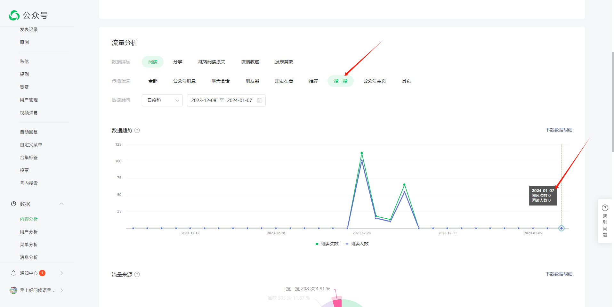Select the 分享 data metric
Screen dimensions: 614x307
[178, 62]
